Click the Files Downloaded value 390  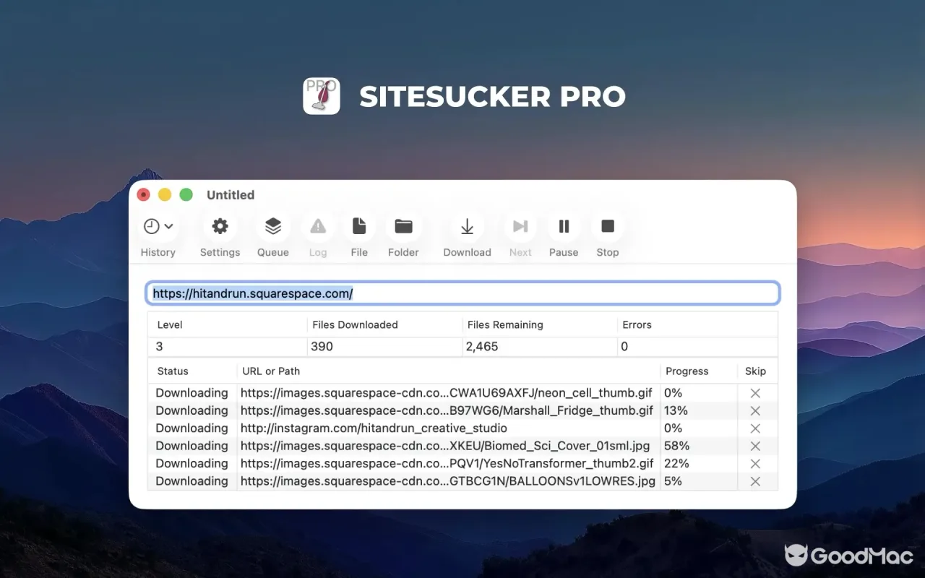[322, 346]
